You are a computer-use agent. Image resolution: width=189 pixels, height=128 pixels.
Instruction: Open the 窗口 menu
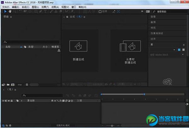[74, 7]
